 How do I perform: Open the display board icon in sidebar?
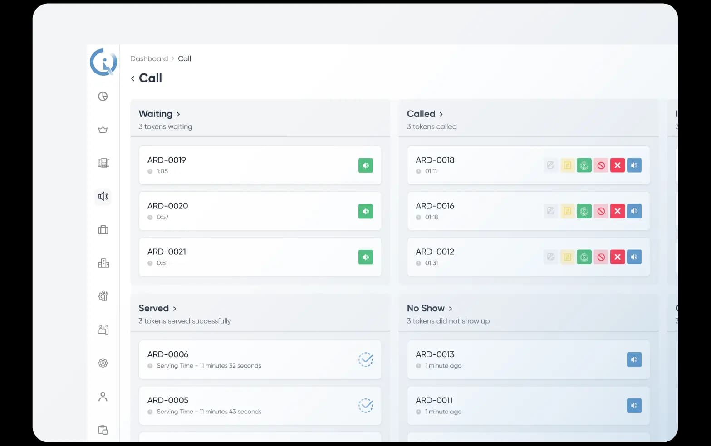click(x=103, y=163)
